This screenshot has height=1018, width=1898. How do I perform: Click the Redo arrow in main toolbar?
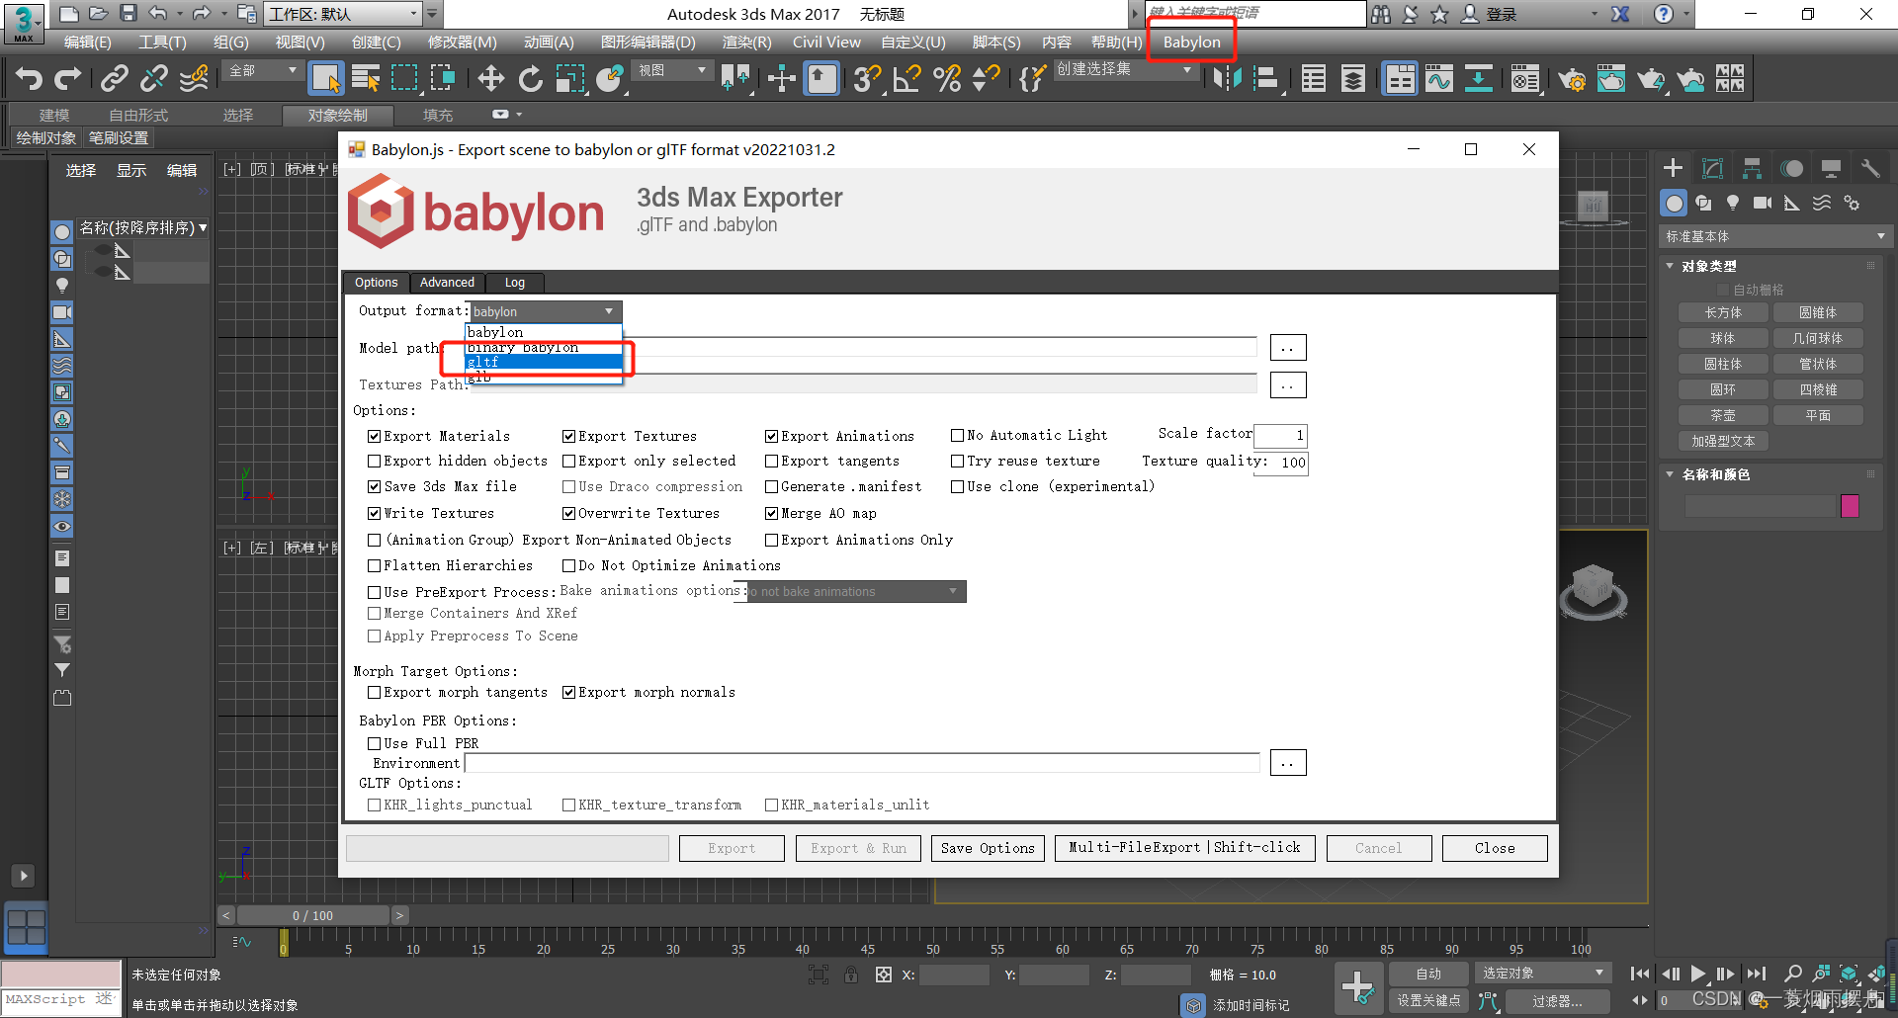(x=67, y=78)
